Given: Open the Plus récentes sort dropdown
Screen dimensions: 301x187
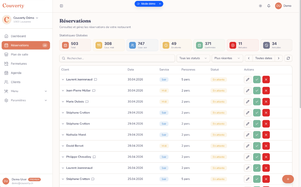Looking at the screenshot, I should point(227,58).
